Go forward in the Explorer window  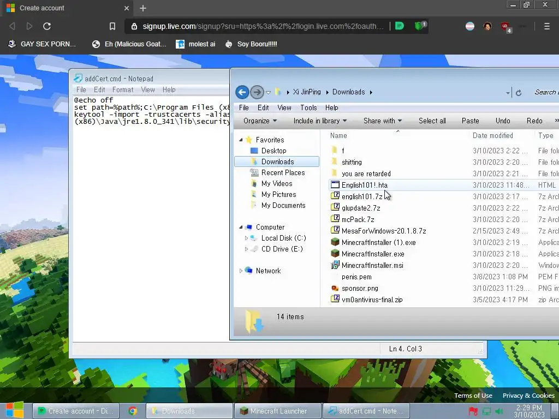tap(257, 92)
